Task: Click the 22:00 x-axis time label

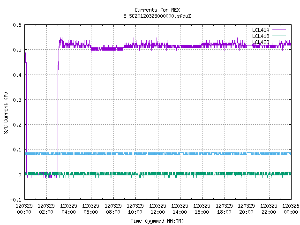Action: click(x=269, y=212)
